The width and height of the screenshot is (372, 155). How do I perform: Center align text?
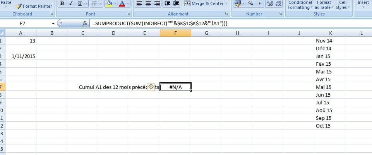tap(148, 3)
